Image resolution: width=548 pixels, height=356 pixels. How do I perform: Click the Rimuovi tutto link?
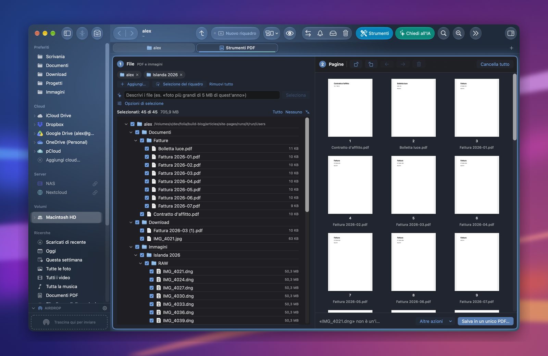221,84
